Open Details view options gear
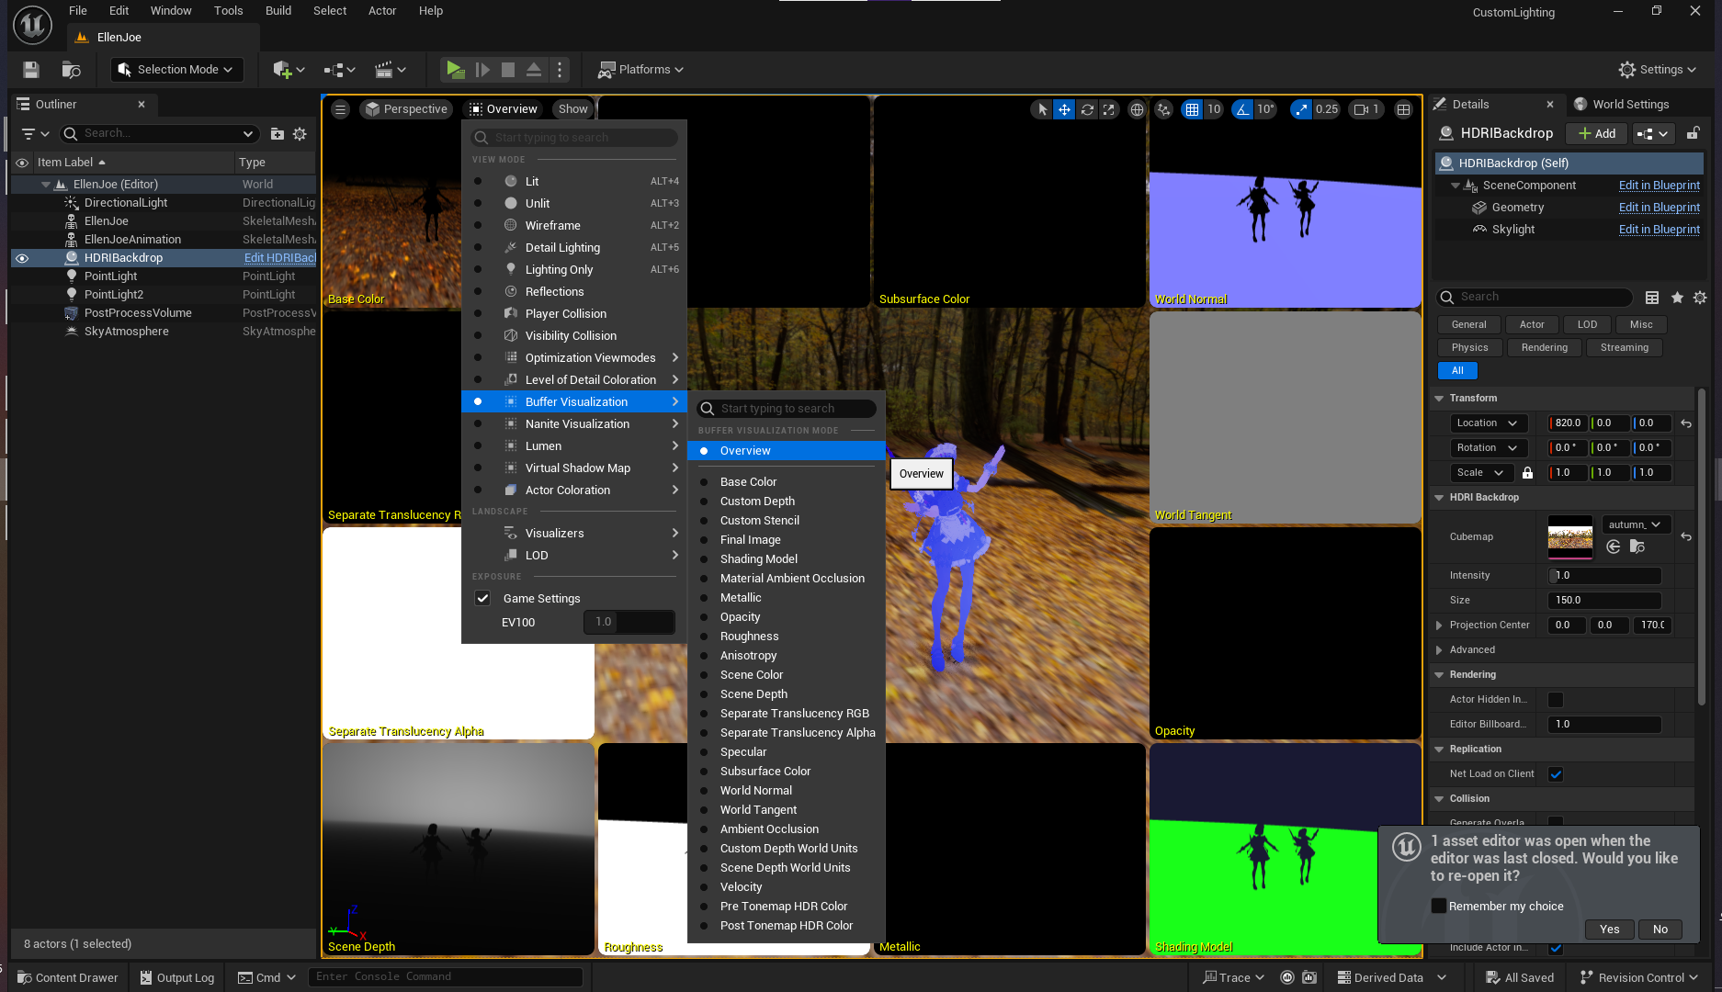Screen dimensions: 1722x992 coord(1700,298)
